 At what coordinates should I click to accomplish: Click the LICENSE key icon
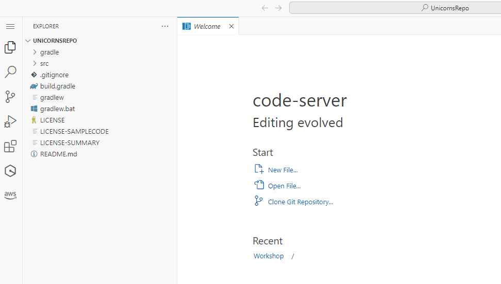34,120
